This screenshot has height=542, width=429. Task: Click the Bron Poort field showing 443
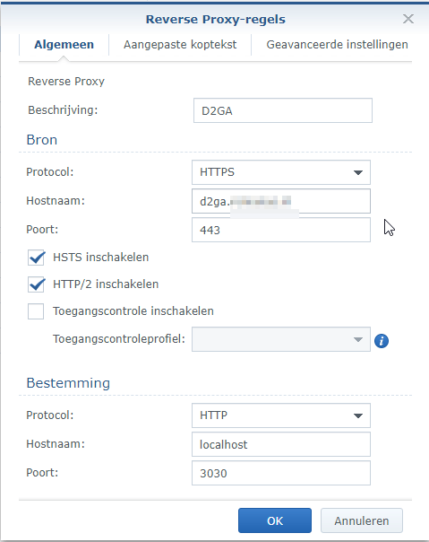click(281, 230)
